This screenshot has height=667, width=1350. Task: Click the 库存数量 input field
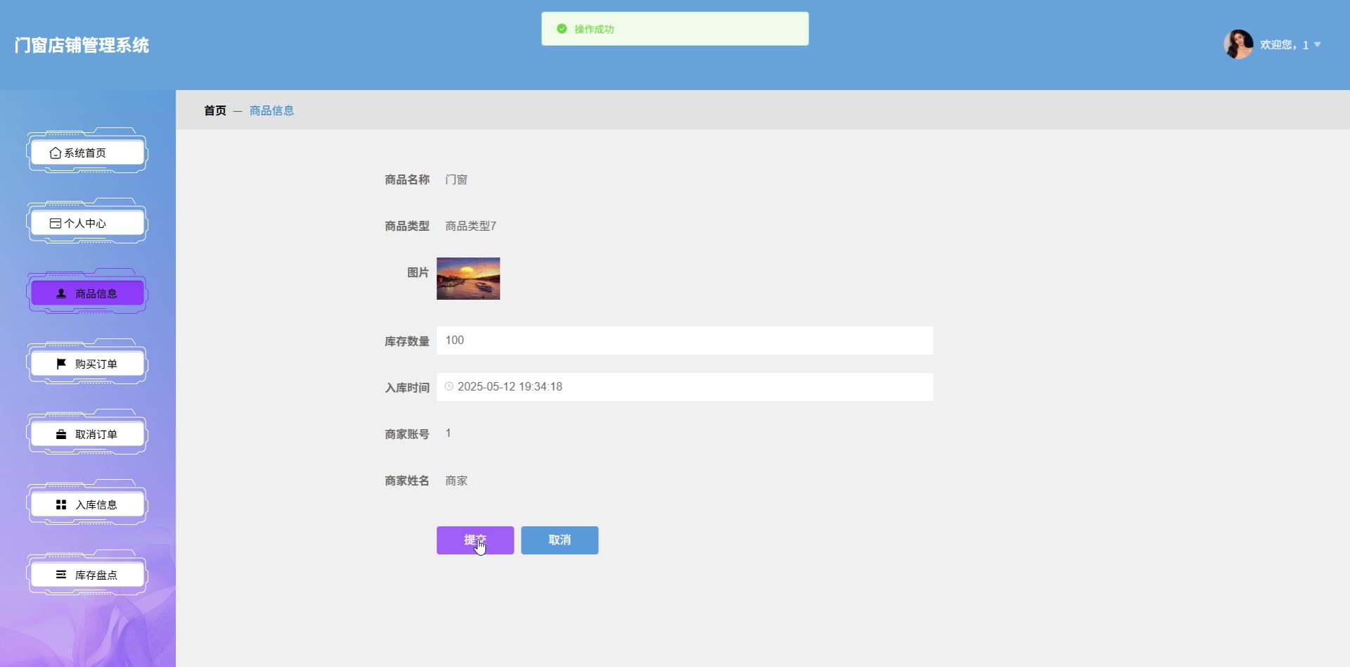(x=685, y=341)
